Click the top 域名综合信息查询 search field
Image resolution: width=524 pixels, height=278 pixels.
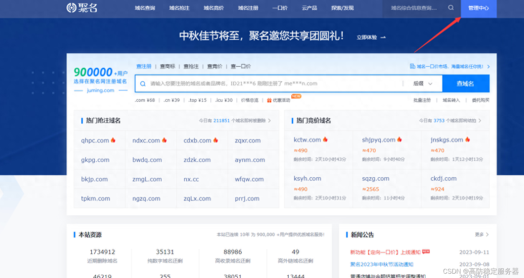pyautogui.click(x=414, y=8)
